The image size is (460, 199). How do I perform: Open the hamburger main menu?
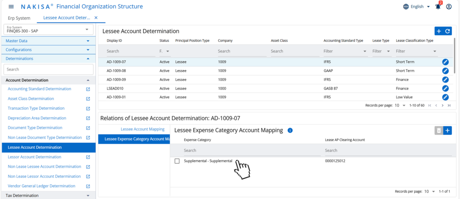pyautogui.click(x=11, y=6)
